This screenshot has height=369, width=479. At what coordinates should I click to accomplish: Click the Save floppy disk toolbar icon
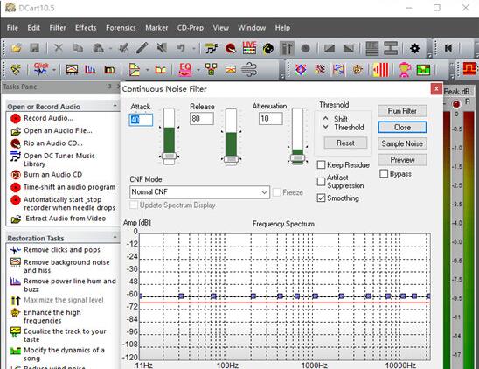34,48
